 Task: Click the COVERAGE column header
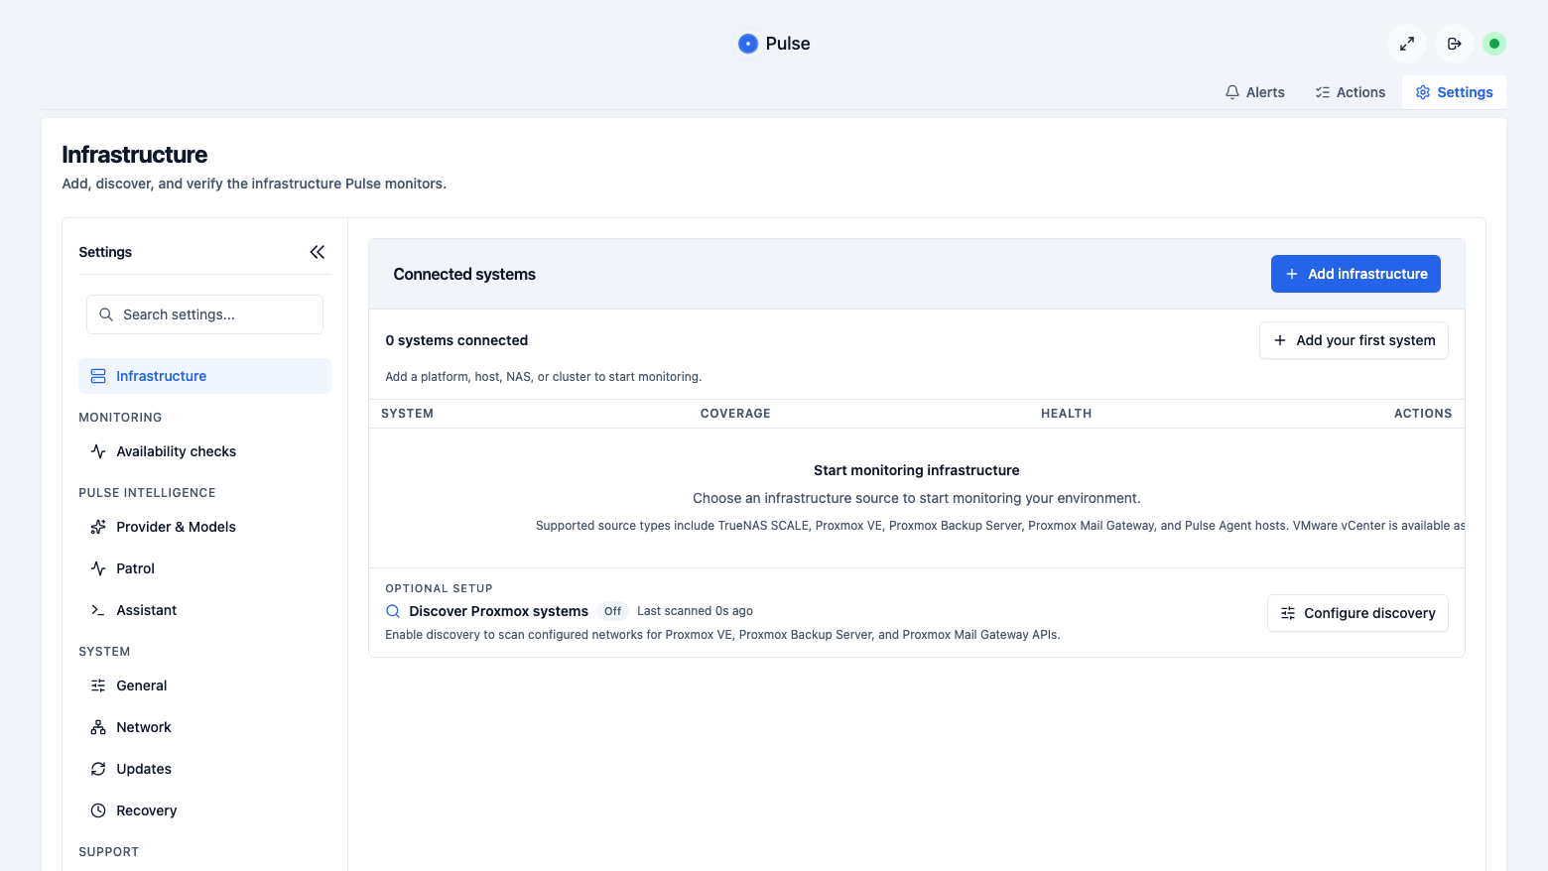pos(735,414)
